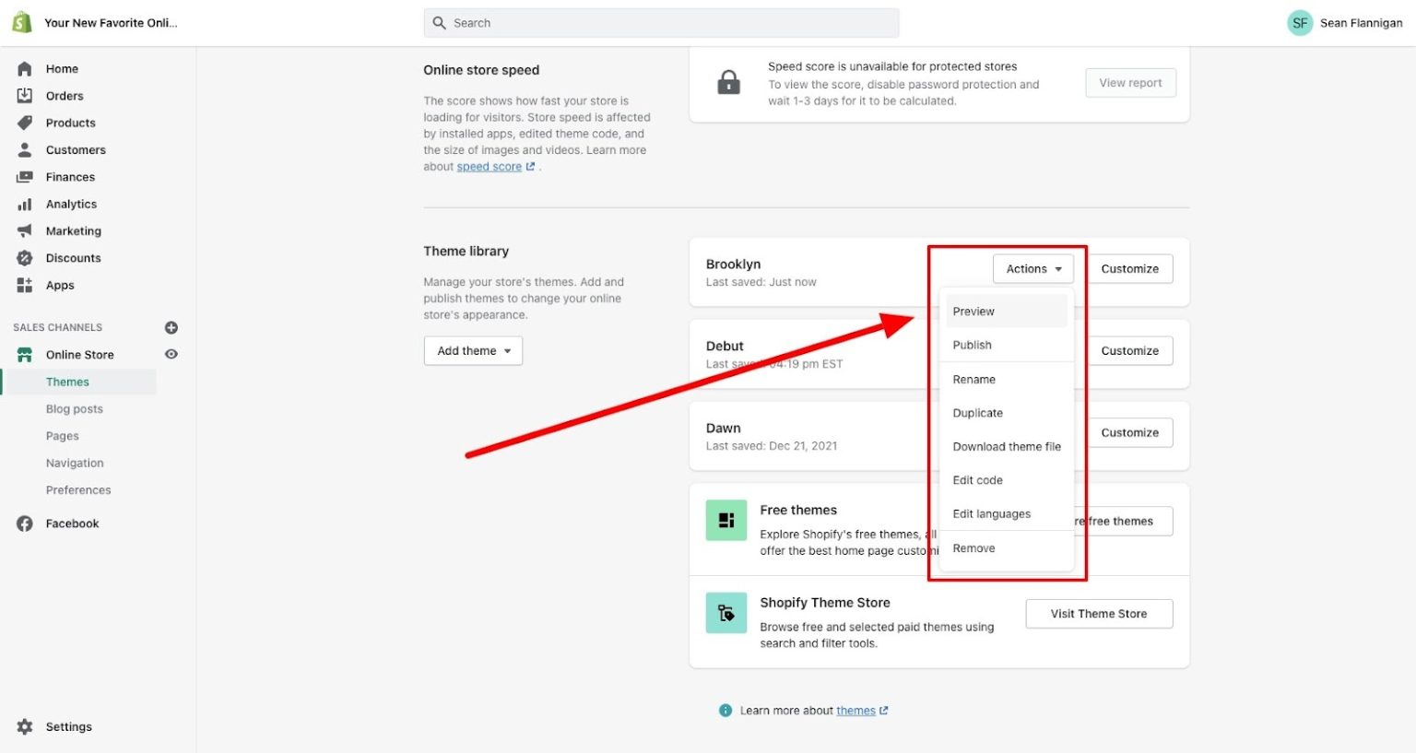The width and height of the screenshot is (1416, 753).
Task: Select Publish from the Actions menu
Action: [973, 346]
